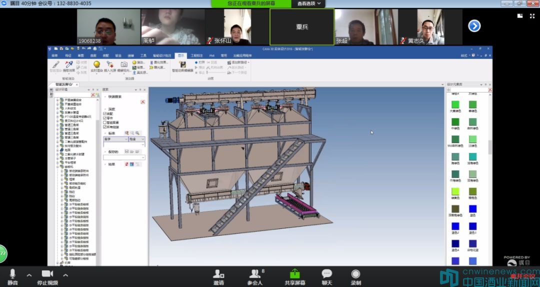Toggle the 装配 checkbox in search panel

(x=105, y=113)
